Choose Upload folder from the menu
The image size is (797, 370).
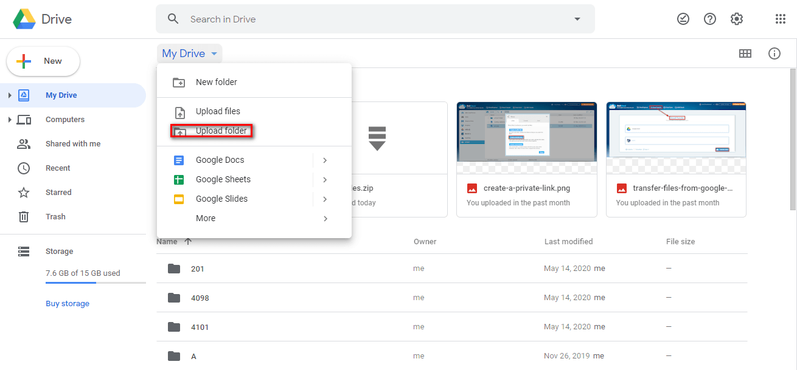254,131
